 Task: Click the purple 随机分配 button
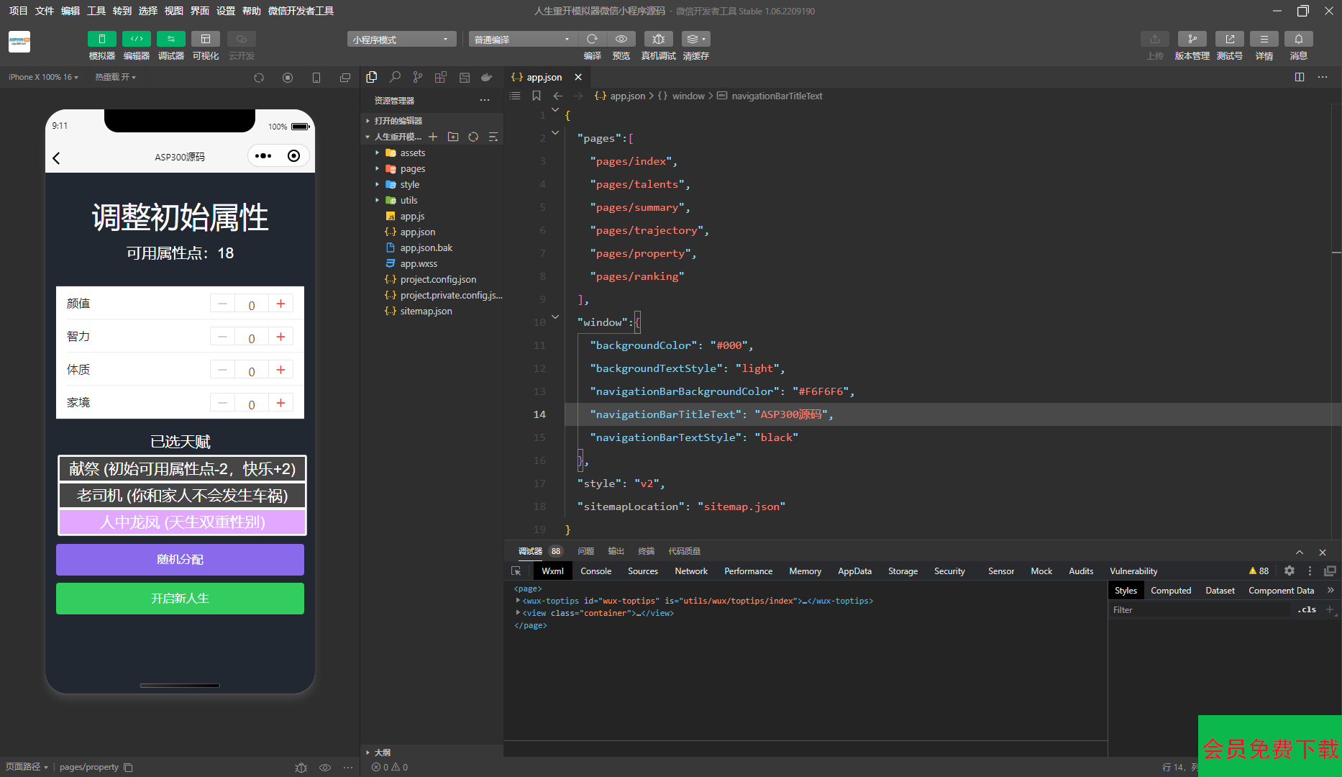click(180, 560)
